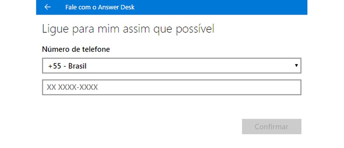The width and height of the screenshot is (344, 148).
Task: Select the Número de telefone label
Action: click(x=76, y=49)
